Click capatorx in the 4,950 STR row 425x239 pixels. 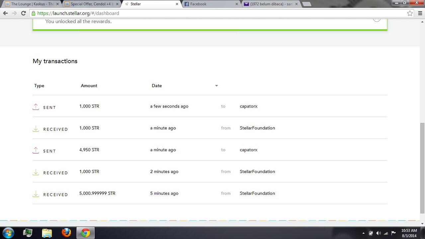click(249, 150)
